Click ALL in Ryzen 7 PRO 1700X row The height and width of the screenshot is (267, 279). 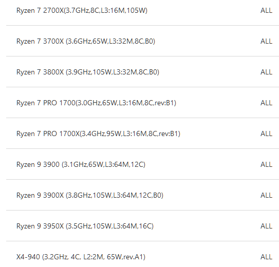[266, 133]
